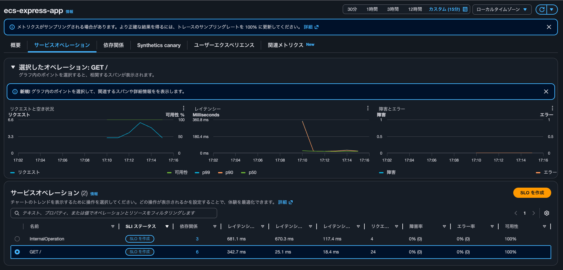Click the refresh icon button

point(542,10)
